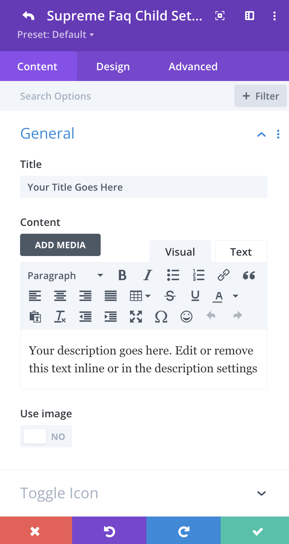Insert a special character with Omega icon

(161, 316)
